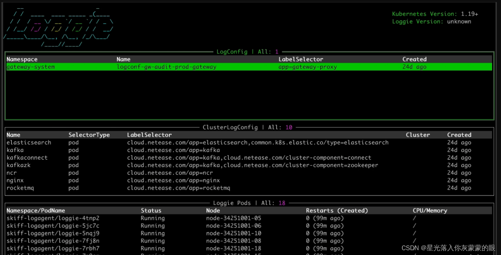
Task: Click the LogConfig Created column header
Action: (x=414, y=59)
